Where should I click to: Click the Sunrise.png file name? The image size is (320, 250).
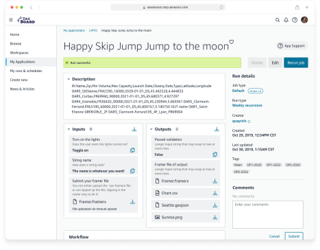(x=172, y=218)
